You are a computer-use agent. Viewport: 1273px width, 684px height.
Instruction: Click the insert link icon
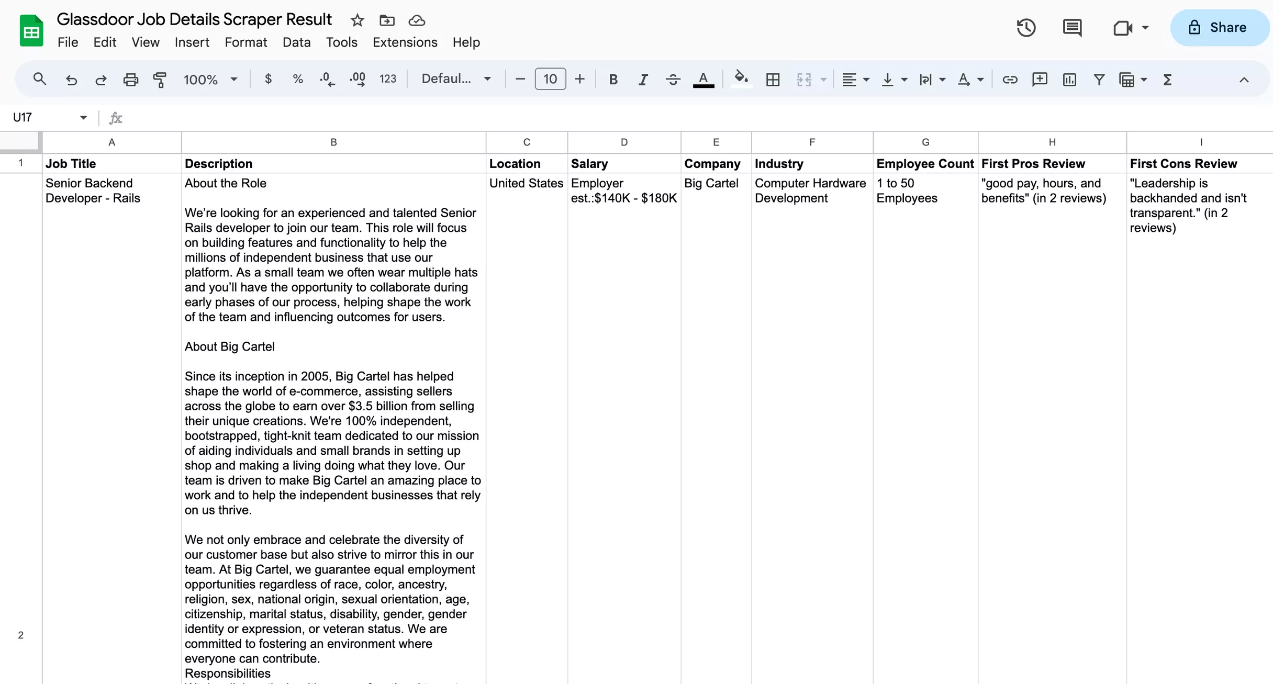coord(1010,80)
